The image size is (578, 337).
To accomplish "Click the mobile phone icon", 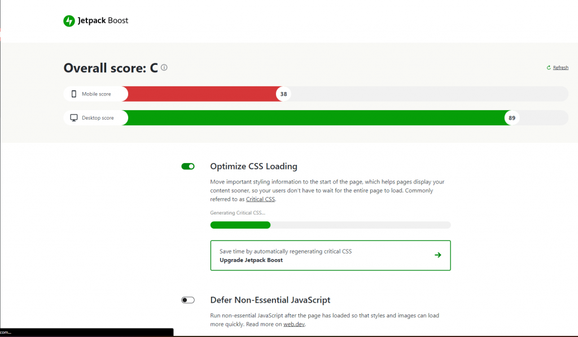I will pyautogui.click(x=74, y=94).
